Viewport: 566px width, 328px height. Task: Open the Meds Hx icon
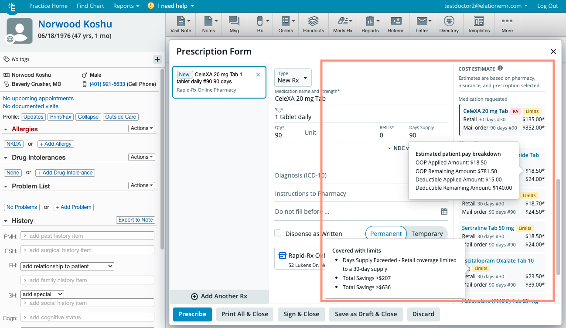coord(342,24)
